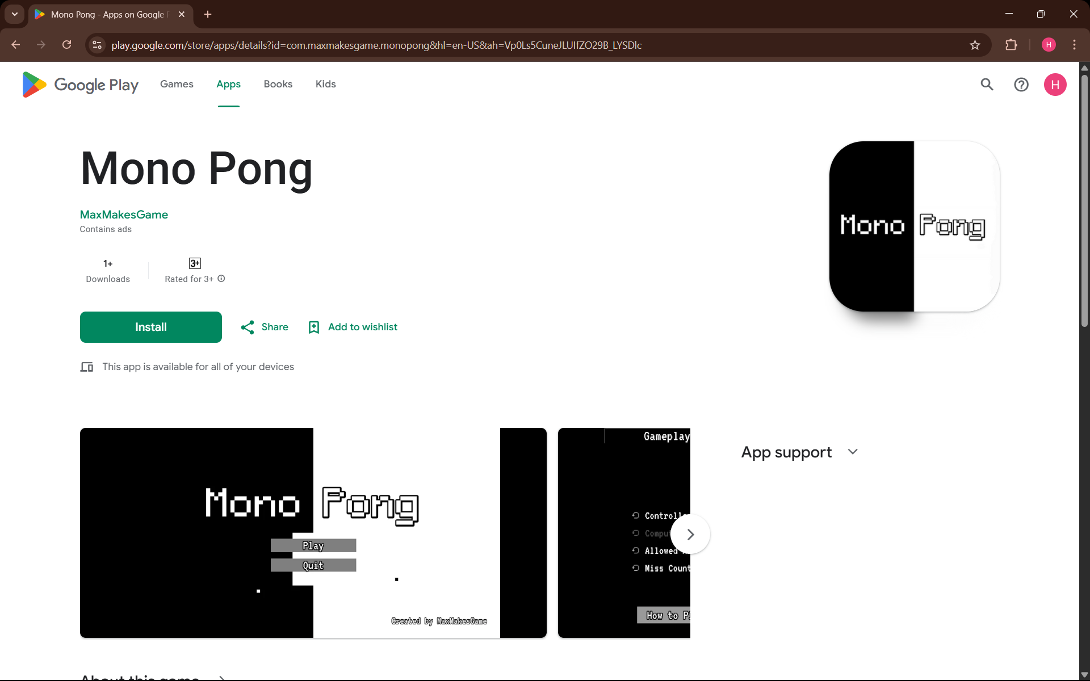Reload the page

[67, 45]
